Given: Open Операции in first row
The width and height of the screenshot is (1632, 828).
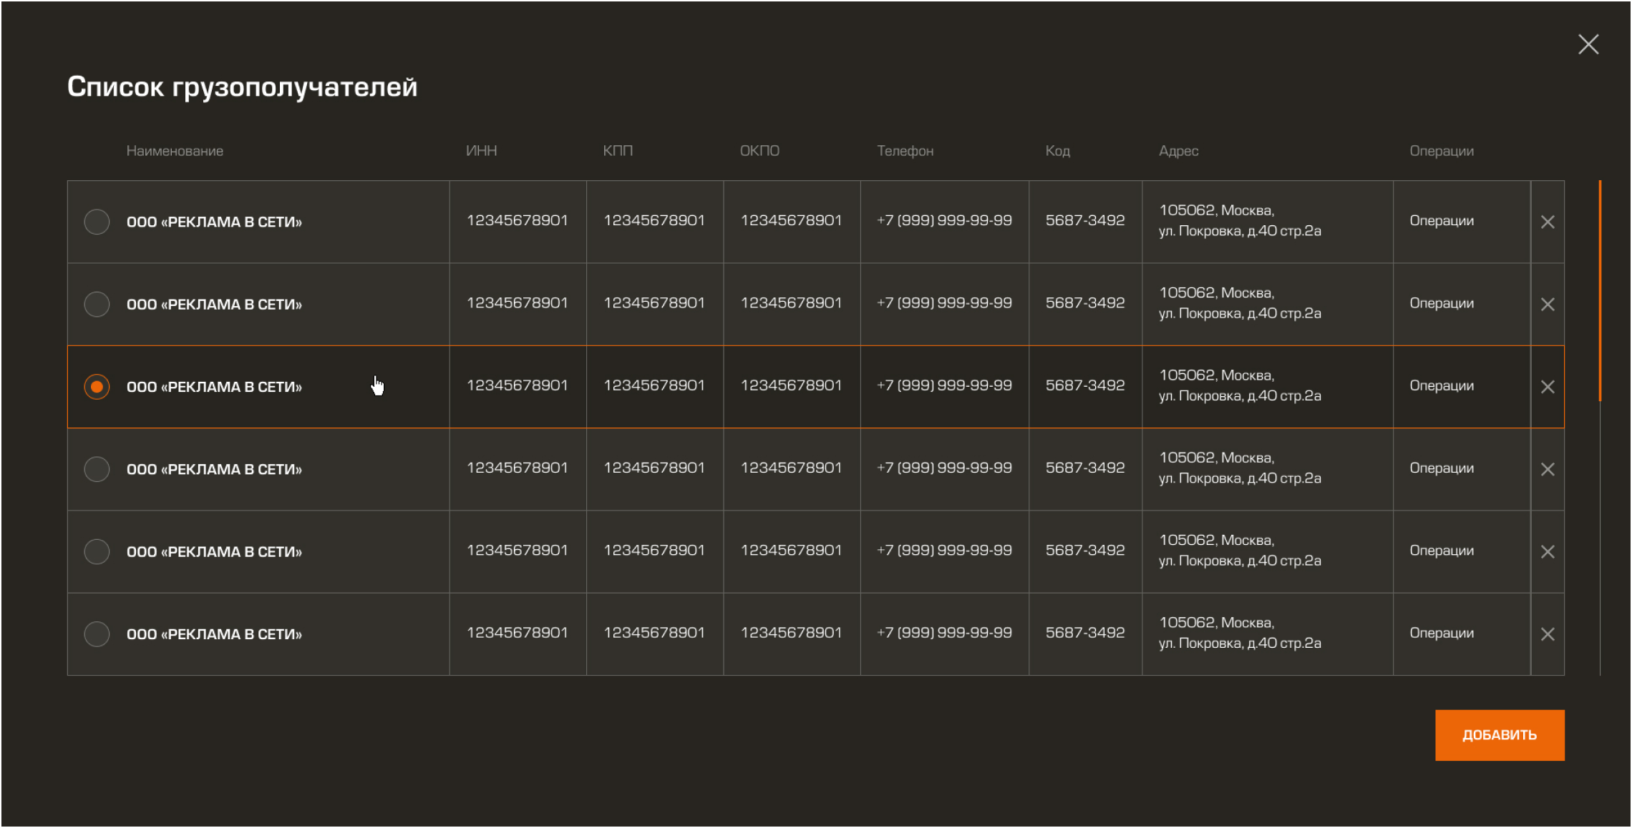Looking at the screenshot, I should click(1441, 221).
